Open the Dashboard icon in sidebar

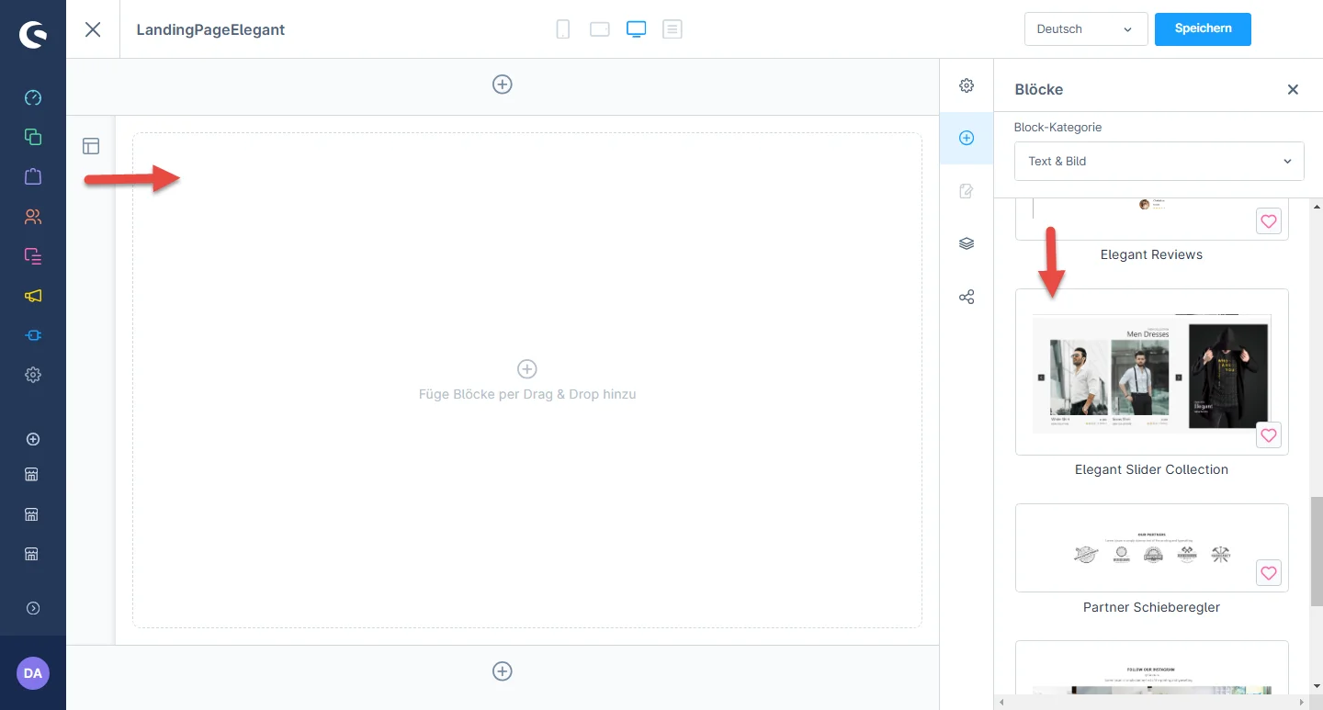pos(33,97)
